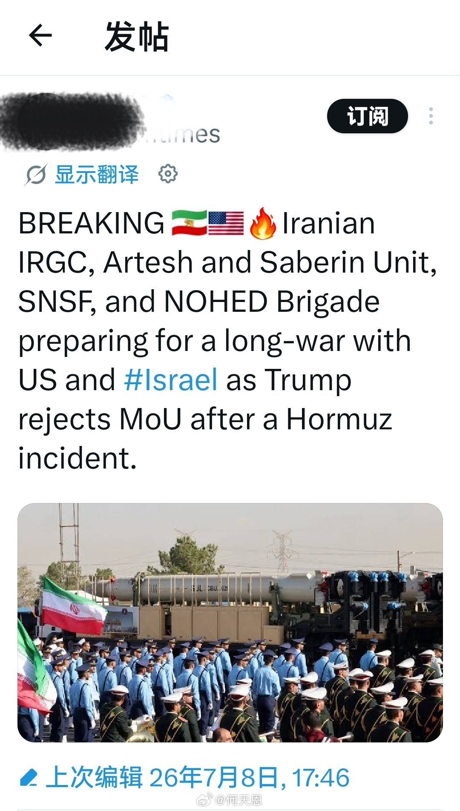The height and width of the screenshot is (811, 460).
Task: Select the BREAKING post text body
Action: click(x=227, y=341)
